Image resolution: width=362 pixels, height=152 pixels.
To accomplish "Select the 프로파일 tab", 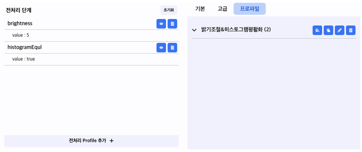I will point(250,9).
